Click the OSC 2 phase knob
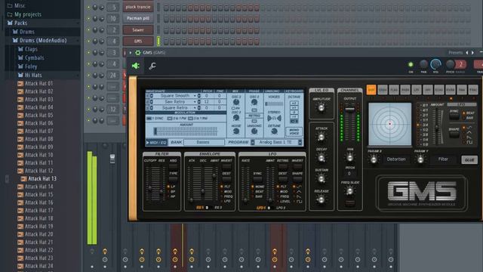This screenshot has width=483, height=272. point(254,102)
